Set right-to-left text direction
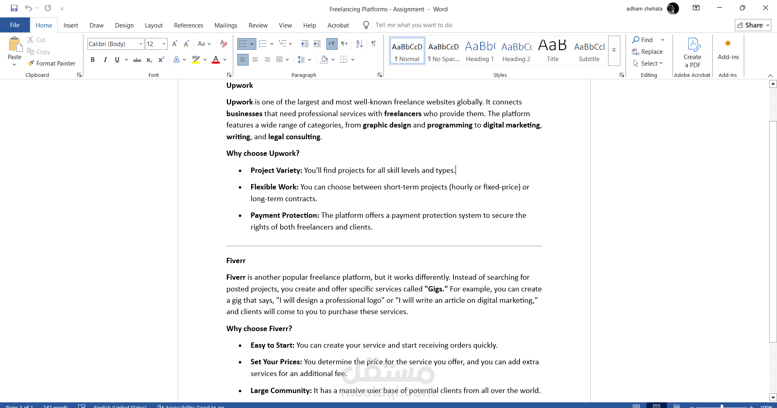Viewport: 777px width, 408px height. coord(344,44)
